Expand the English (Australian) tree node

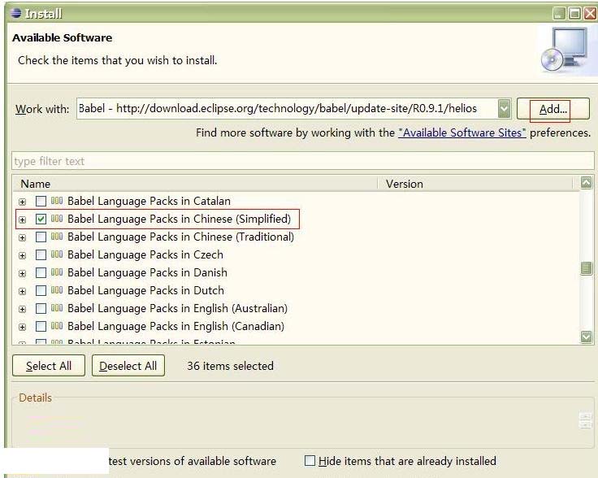click(23, 310)
